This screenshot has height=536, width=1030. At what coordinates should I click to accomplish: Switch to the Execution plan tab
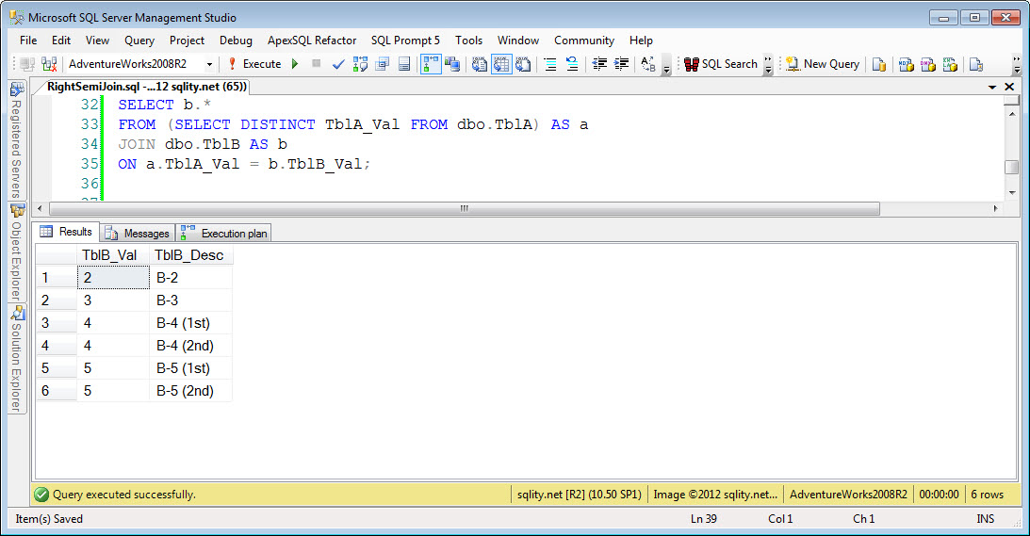(x=224, y=234)
